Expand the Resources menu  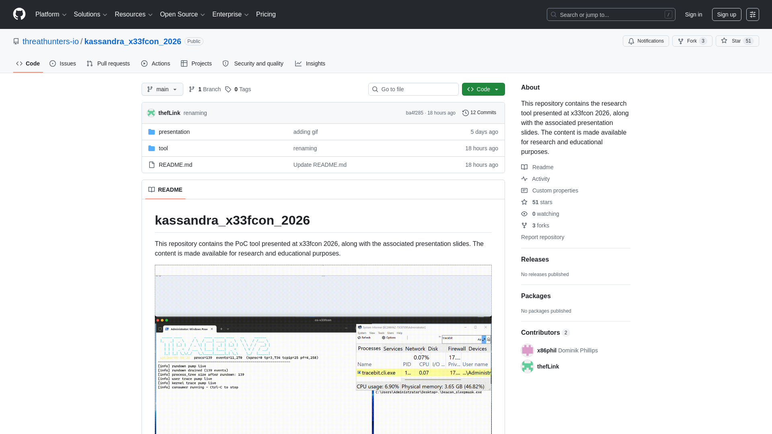(x=133, y=14)
